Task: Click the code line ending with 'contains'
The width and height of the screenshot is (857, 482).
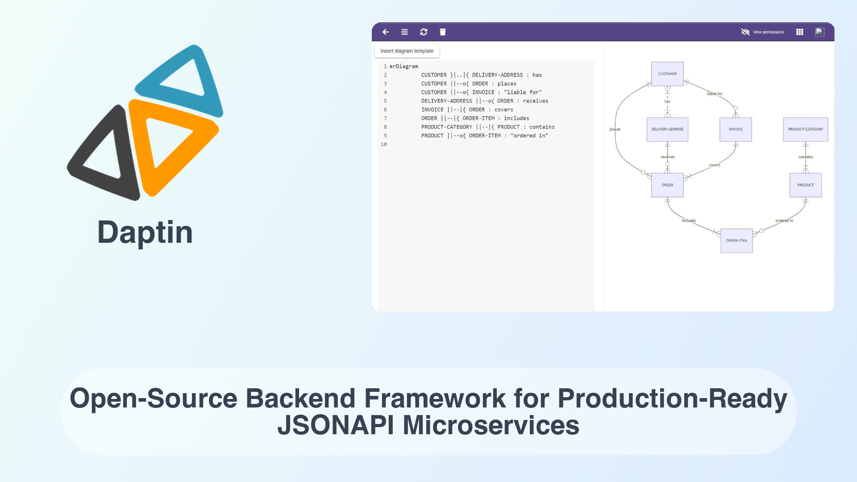Action: click(x=487, y=127)
